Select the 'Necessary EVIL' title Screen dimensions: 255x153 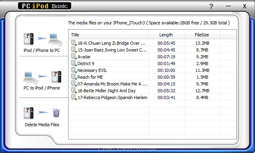pos(92,70)
